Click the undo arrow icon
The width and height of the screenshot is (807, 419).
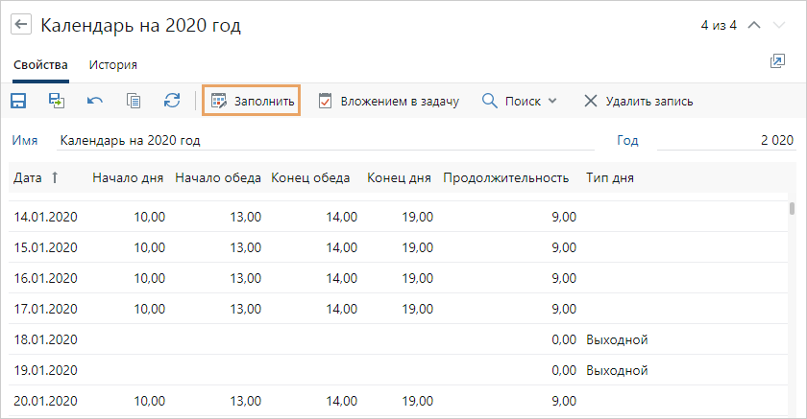[x=95, y=101]
